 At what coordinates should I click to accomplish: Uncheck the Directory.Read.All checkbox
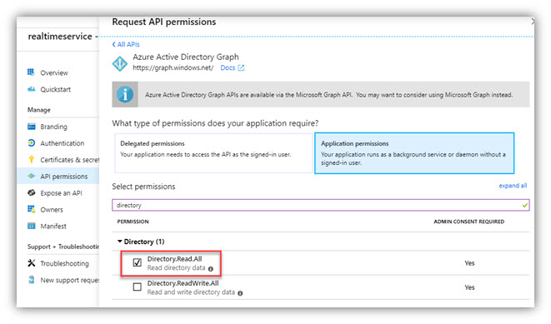pos(138,262)
